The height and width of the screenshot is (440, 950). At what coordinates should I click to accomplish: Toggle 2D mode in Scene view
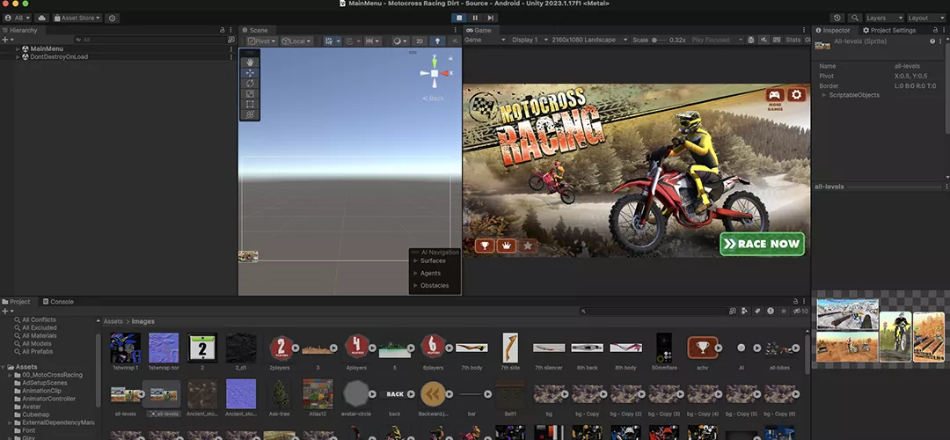pos(420,40)
